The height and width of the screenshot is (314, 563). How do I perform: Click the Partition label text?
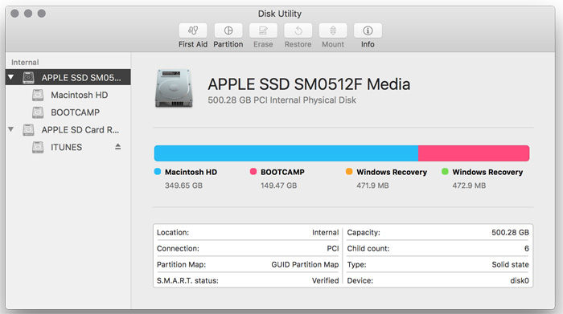pyautogui.click(x=228, y=44)
